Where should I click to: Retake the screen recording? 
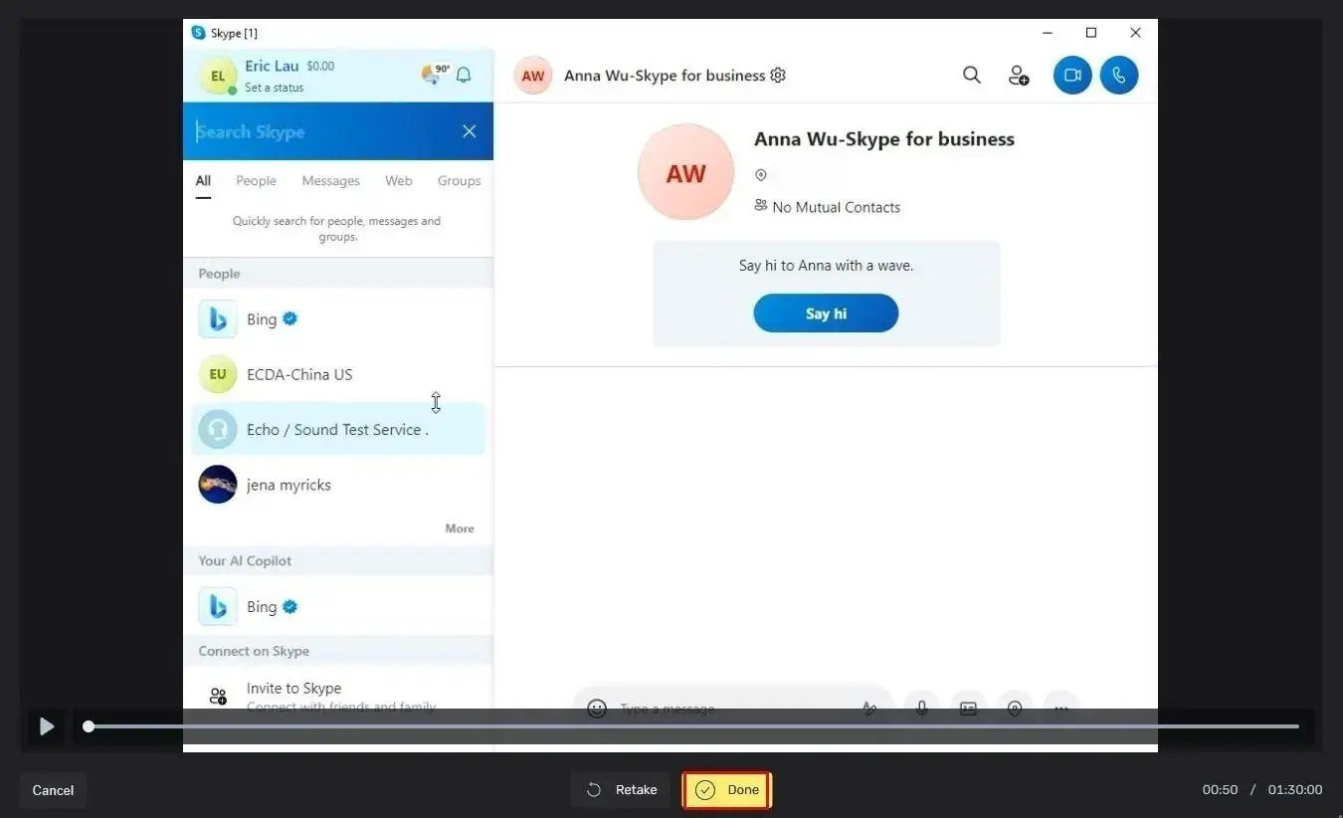[x=620, y=789]
